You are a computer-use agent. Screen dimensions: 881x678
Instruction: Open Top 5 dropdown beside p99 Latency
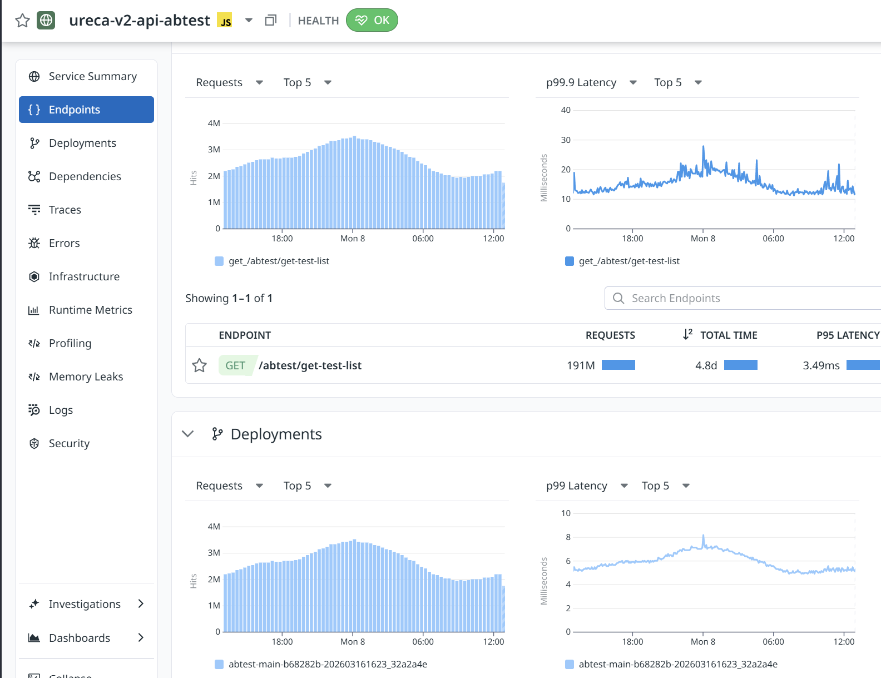666,486
